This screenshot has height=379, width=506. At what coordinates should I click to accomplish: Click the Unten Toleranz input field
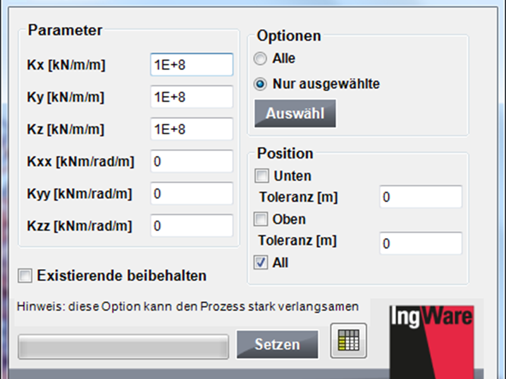(x=421, y=197)
